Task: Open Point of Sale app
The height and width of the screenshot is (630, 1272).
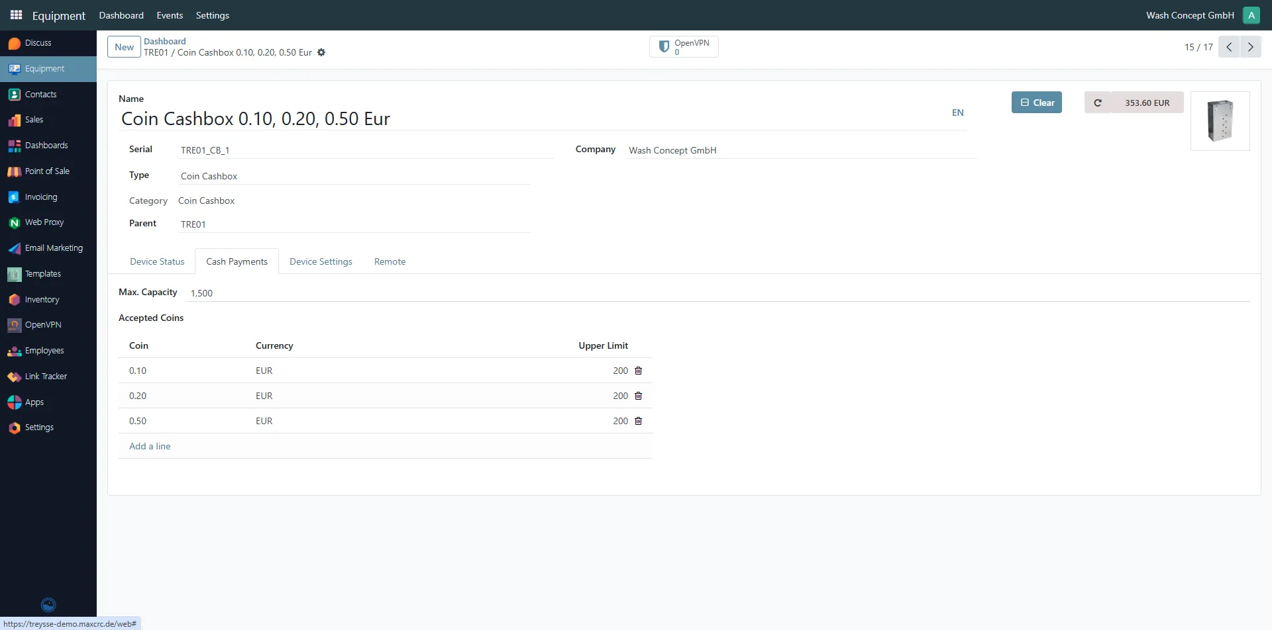Action: pos(48,171)
